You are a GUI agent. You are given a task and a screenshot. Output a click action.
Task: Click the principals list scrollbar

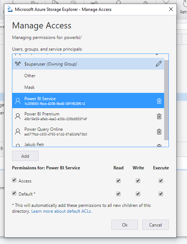166,100
